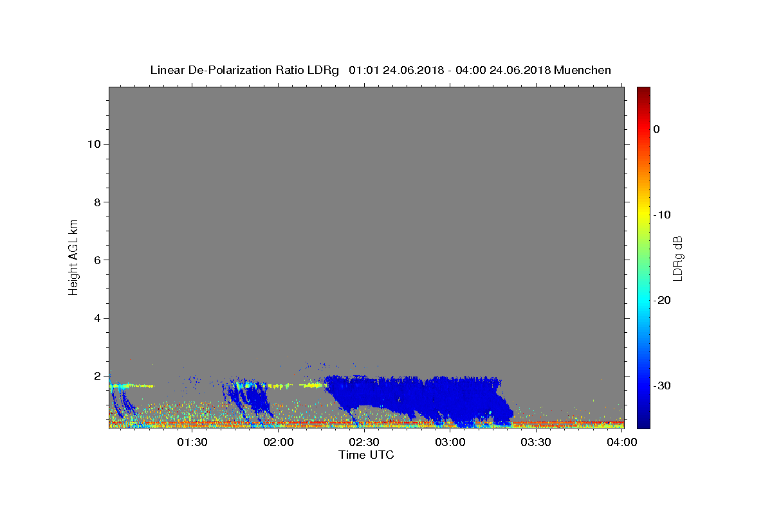This screenshot has height=514, width=772.
Task: Click the colorbar value 0
Action: pos(656,129)
